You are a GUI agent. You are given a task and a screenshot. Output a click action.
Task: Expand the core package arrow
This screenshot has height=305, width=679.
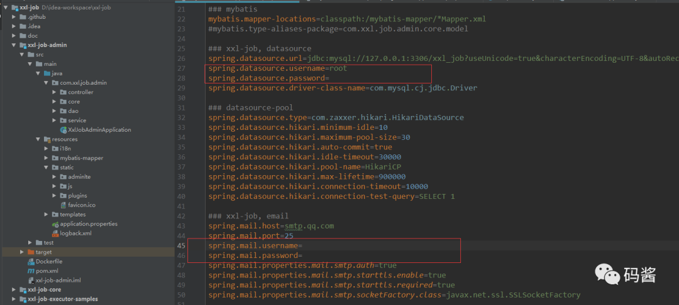tap(54, 102)
